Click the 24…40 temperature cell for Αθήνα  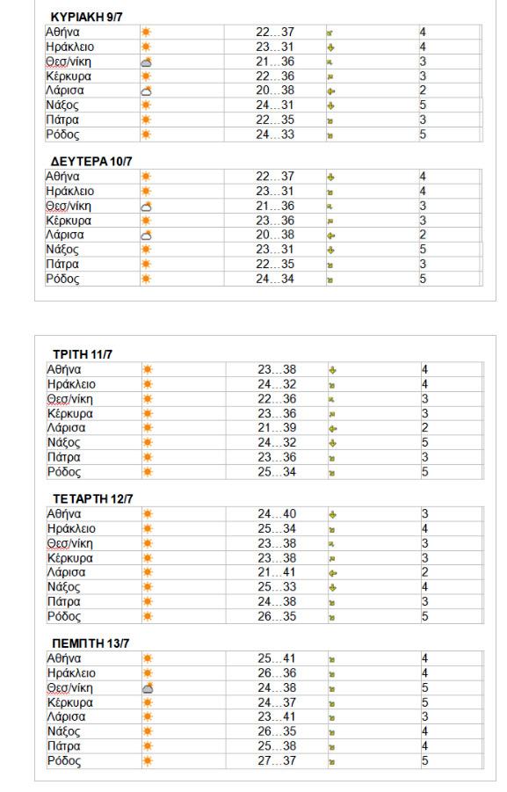277,514
